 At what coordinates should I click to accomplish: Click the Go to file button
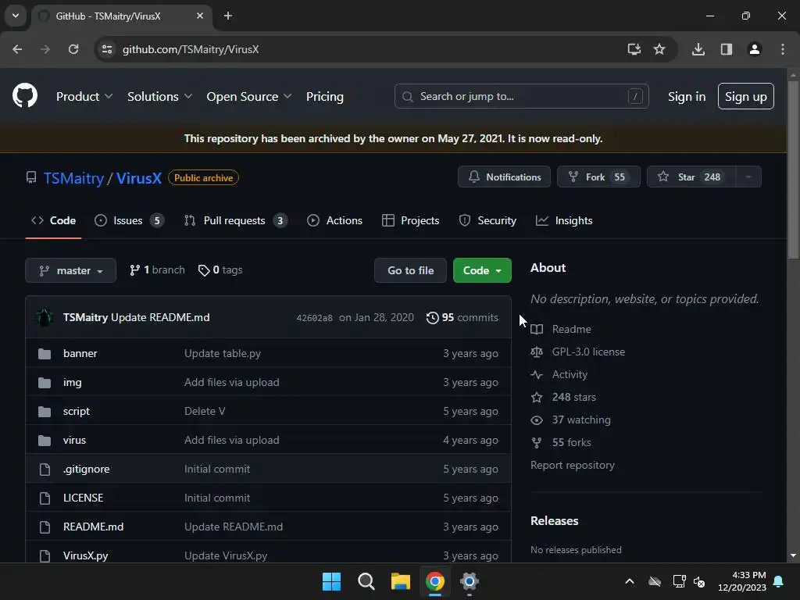[x=411, y=270]
